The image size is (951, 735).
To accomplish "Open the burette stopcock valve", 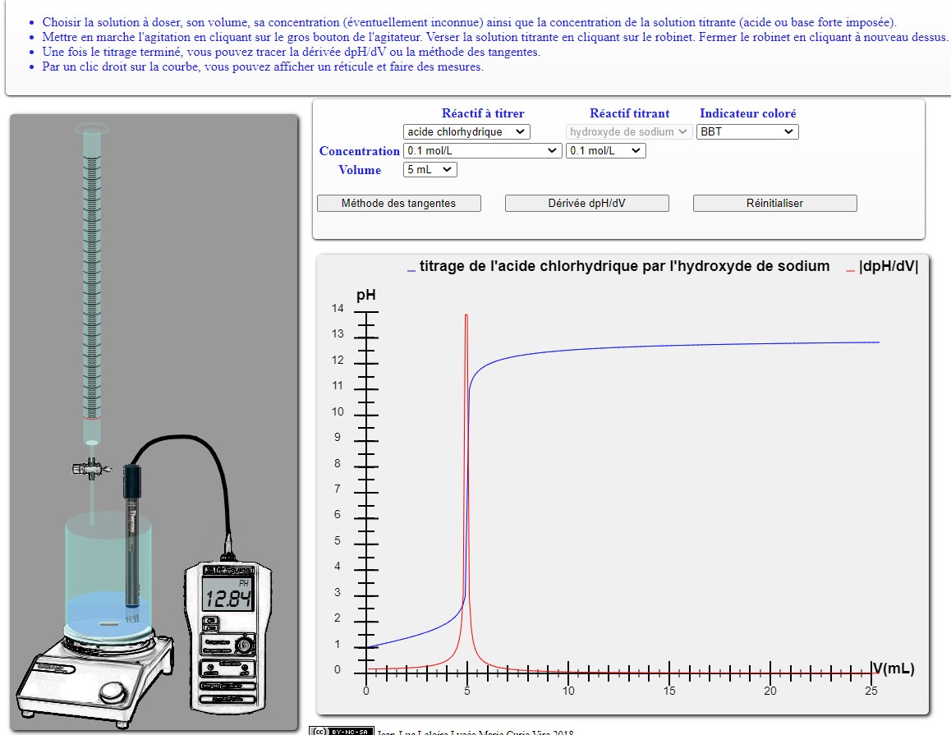I will pos(92,468).
